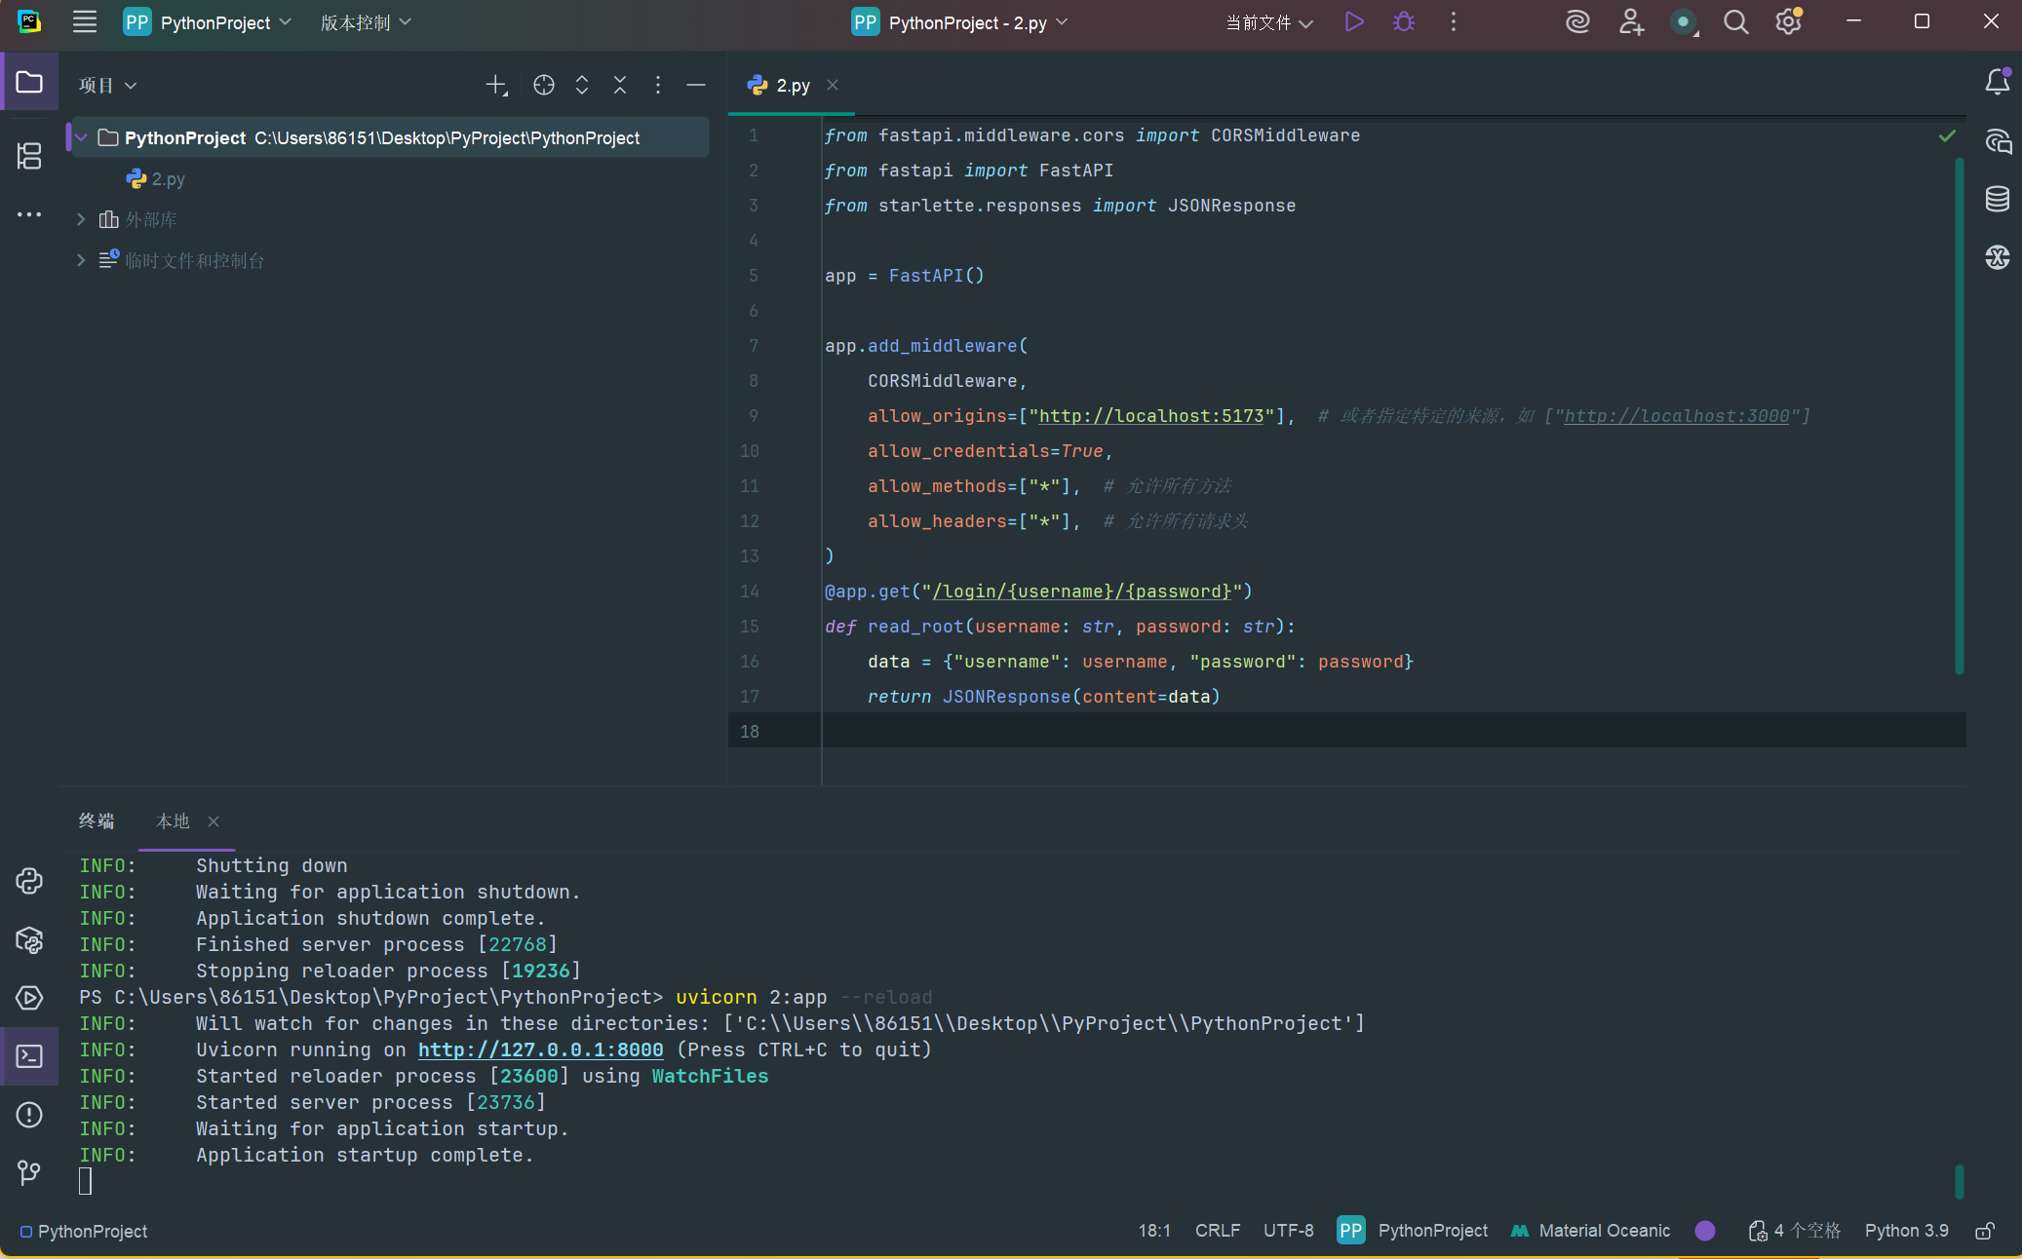This screenshot has width=2022, height=1259.
Task: Click the http://localhost:3000 link in comment
Action: [1677, 416]
